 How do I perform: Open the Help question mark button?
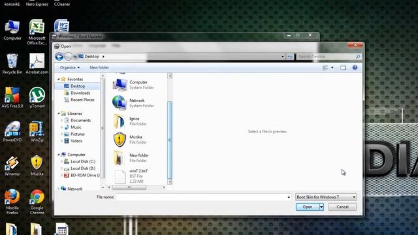[x=355, y=68]
